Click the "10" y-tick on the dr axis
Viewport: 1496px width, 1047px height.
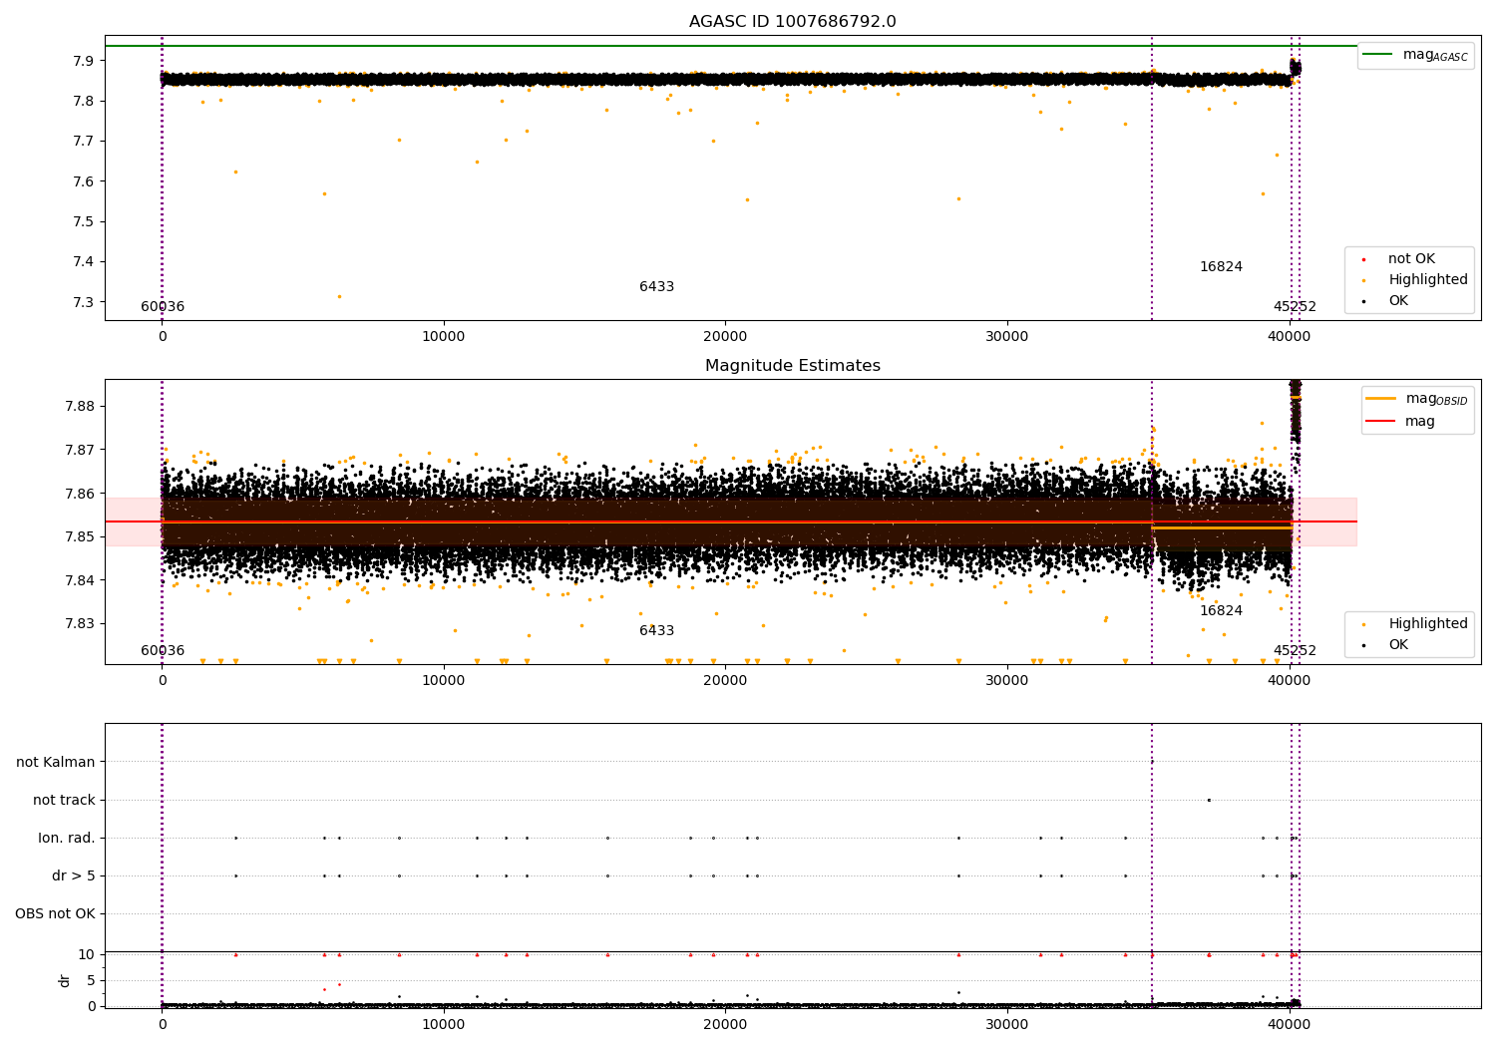87,954
